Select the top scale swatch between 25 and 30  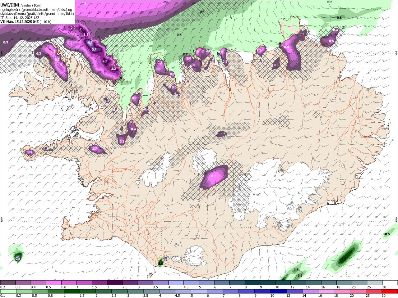point(374,282)
